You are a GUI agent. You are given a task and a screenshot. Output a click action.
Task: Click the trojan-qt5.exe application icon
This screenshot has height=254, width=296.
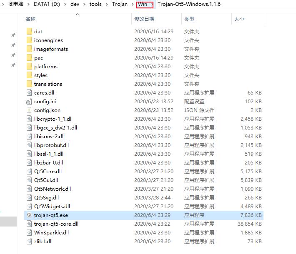point(29,215)
